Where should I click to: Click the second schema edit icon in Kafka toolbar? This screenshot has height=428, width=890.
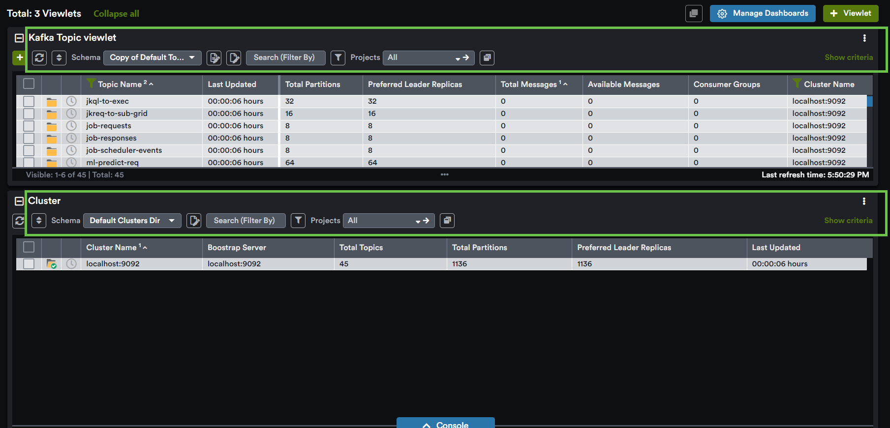(x=234, y=57)
